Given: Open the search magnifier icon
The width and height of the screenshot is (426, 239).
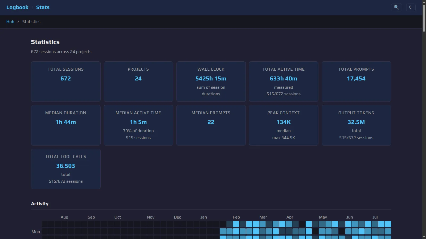Looking at the screenshot, I should tap(396, 7).
